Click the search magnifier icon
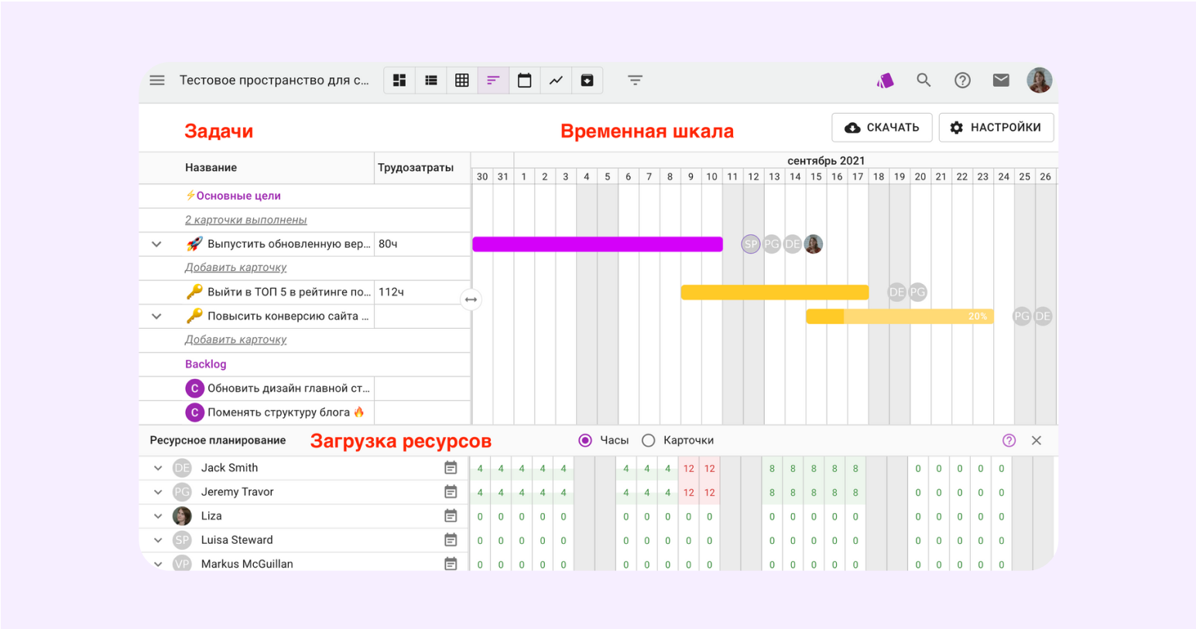Viewport: 1196px width, 629px height. point(924,80)
